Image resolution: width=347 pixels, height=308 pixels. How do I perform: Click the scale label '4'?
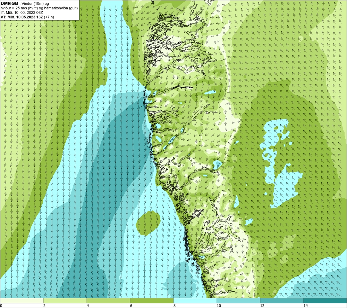(88, 306)
